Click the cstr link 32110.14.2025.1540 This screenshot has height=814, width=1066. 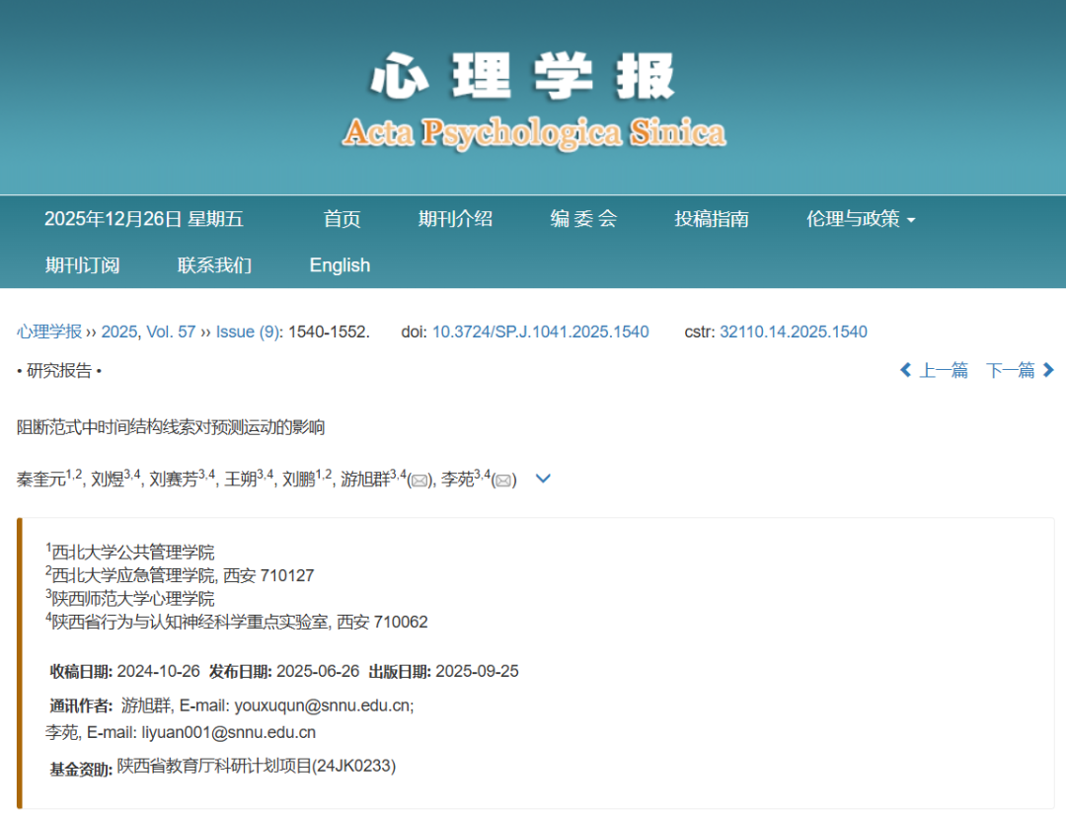pos(793,332)
